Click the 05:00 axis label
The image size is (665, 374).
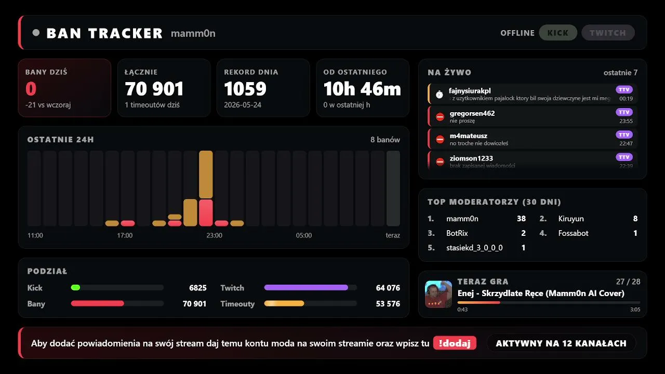[304, 235]
